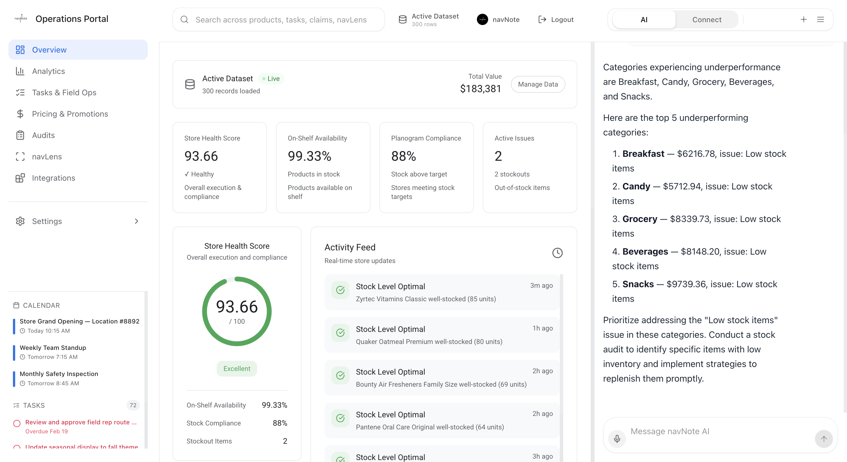
Task: Click the Activity Feed vertical scrollbar
Action: [561, 329]
